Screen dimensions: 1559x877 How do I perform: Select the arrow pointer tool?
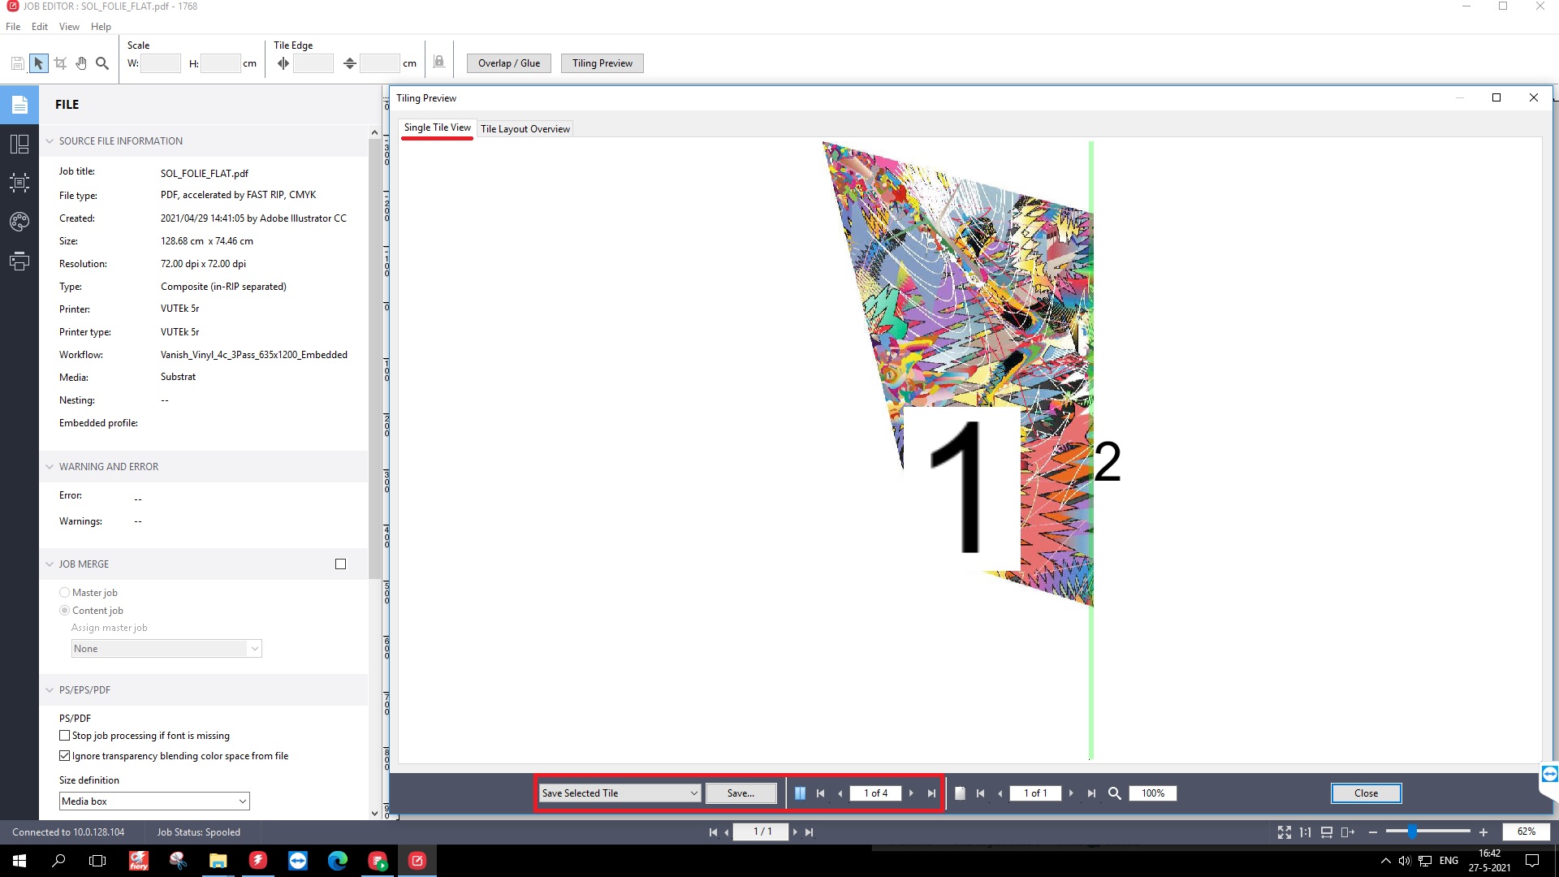click(38, 63)
